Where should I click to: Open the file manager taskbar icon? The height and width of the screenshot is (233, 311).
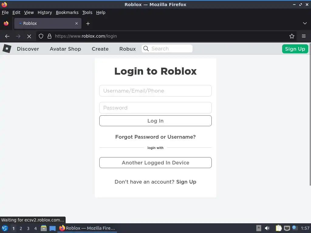44,228
